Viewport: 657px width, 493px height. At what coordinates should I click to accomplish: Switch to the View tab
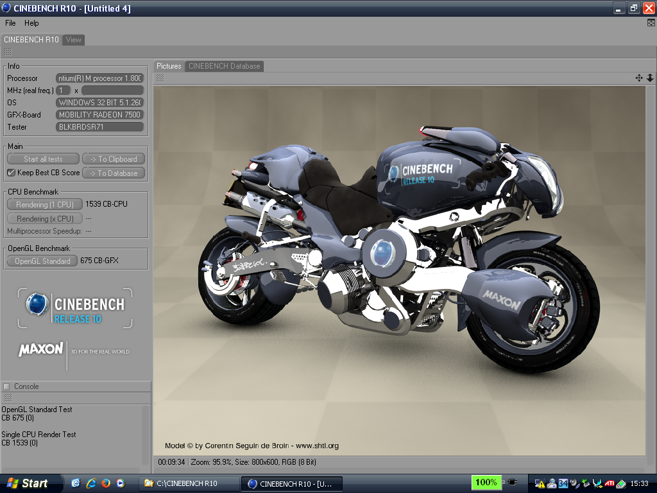tap(73, 40)
